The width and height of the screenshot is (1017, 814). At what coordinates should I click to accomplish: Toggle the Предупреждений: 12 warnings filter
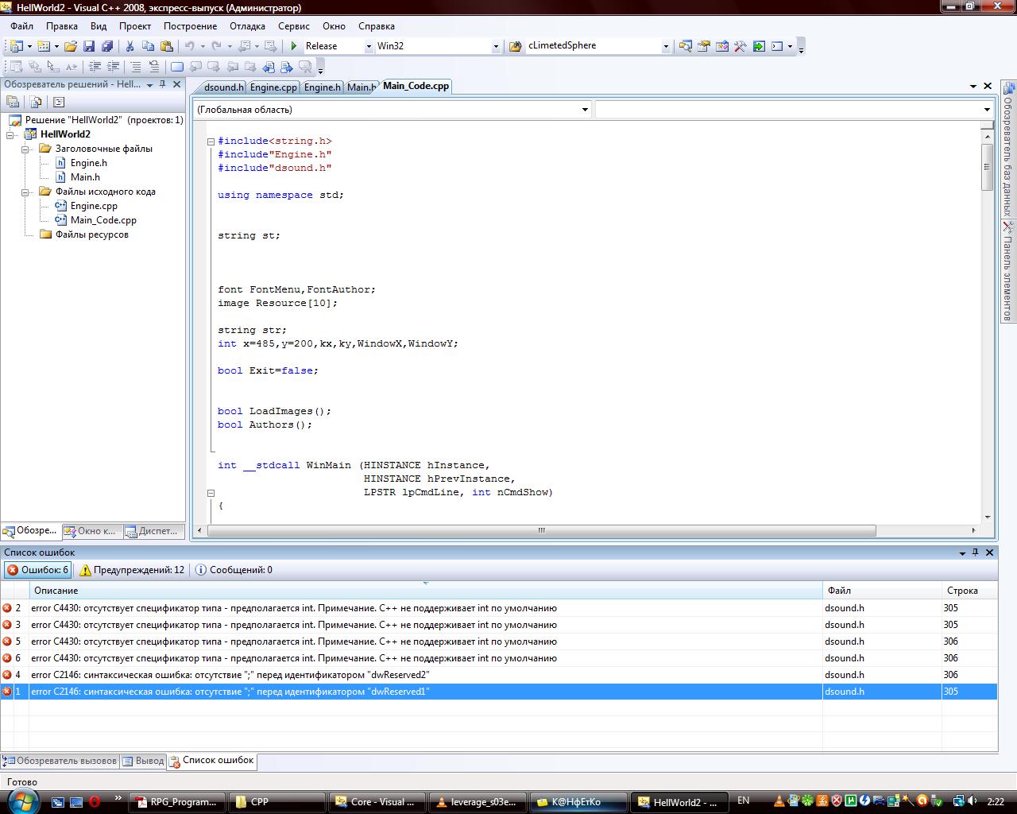131,570
